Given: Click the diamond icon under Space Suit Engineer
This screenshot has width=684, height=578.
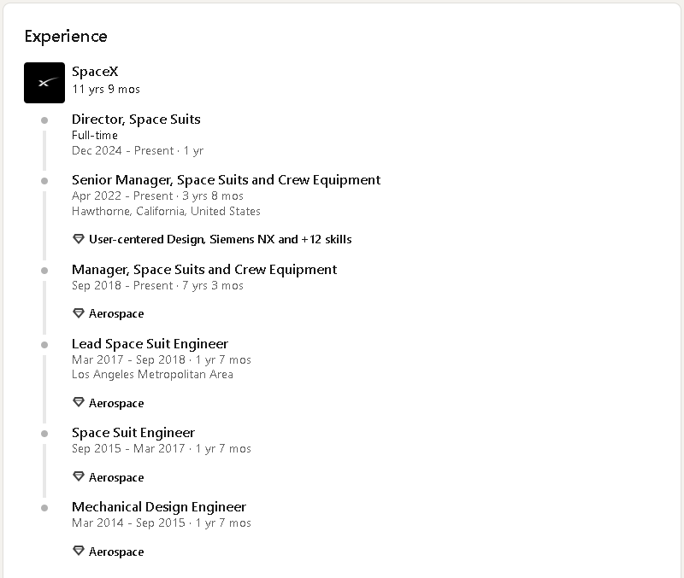Looking at the screenshot, I should click(x=79, y=477).
